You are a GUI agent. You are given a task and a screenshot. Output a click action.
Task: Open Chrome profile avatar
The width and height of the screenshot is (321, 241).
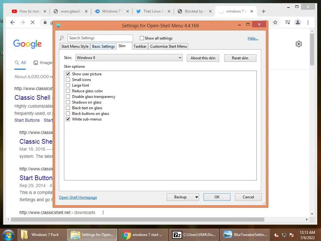pos(298,22)
